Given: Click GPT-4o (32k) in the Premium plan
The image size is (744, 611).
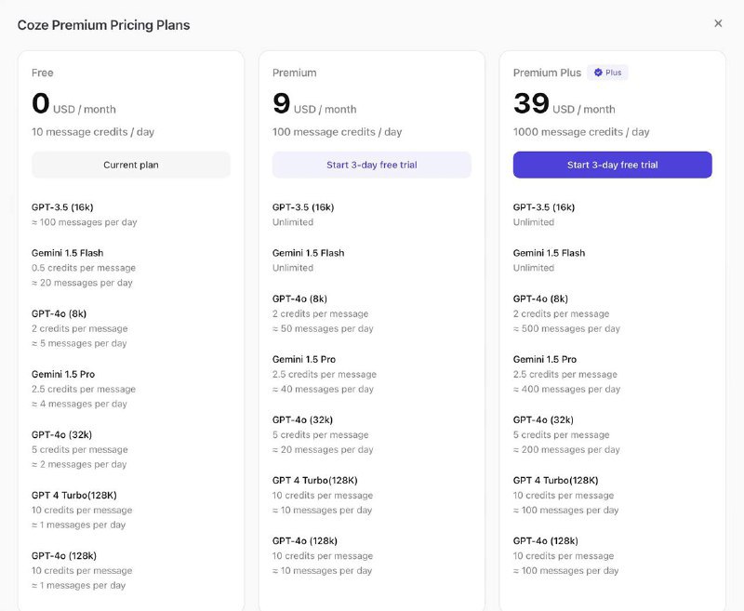Looking at the screenshot, I should click(303, 419).
